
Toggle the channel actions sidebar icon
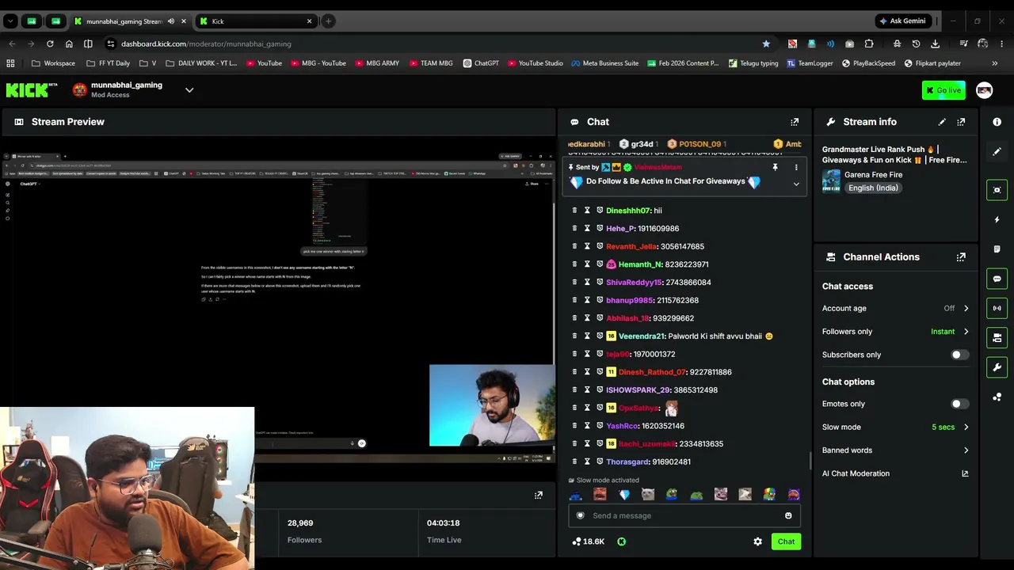[997, 338]
